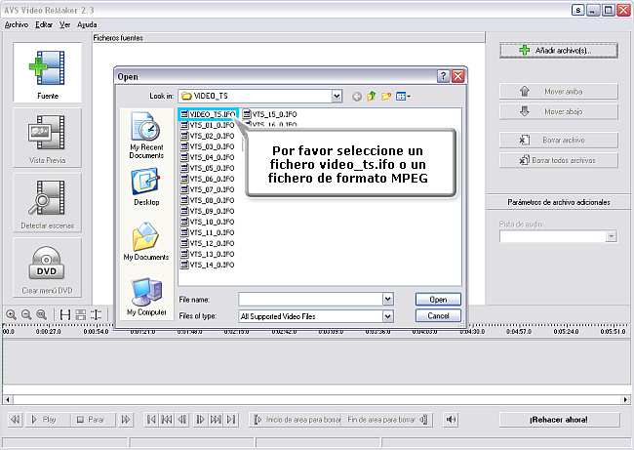
Task: Click Open button in dialog
Action: [438, 300]
